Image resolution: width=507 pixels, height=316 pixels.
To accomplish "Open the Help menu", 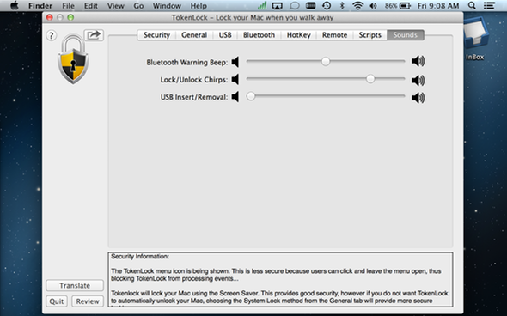I will [x=199, y=6].
